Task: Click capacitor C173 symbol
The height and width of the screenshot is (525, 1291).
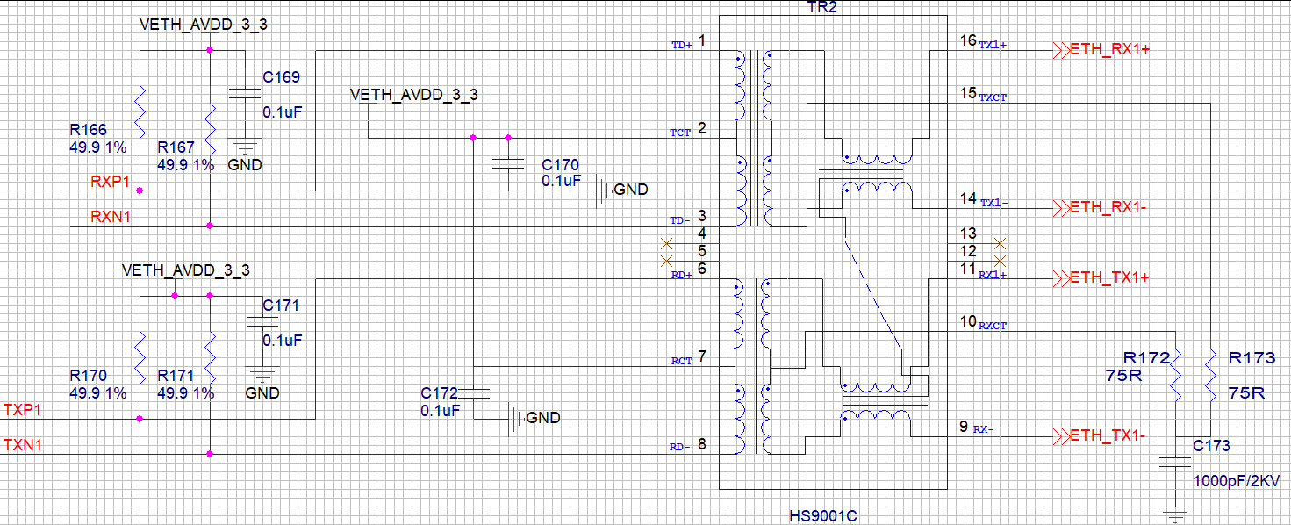Action: coord(1176,463)
